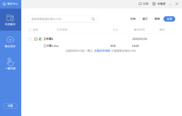Open the 设置保存周期 link
This screenshot has height=116, width=182.
coord(102,51)
